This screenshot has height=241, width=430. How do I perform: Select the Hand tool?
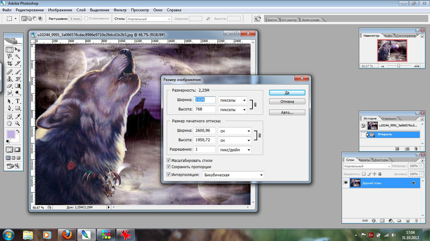point(9,124)
